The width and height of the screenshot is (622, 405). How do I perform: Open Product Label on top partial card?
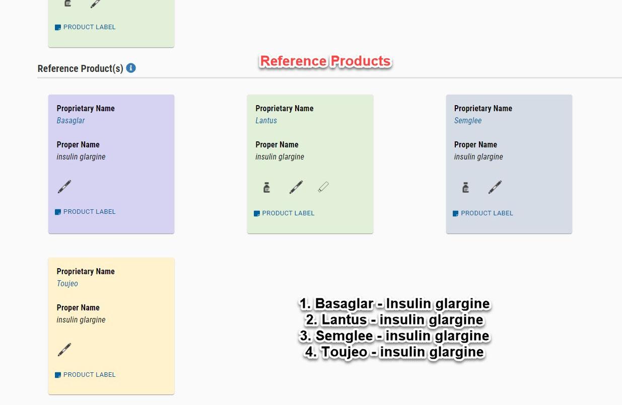[85, 27]
